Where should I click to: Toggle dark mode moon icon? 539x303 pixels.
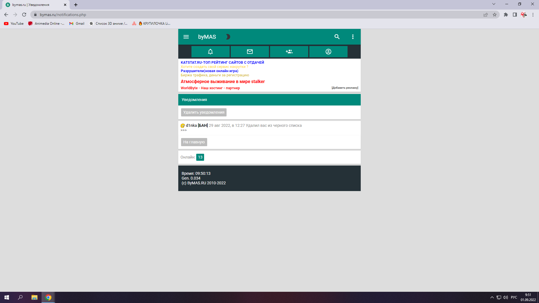pyautogui.click(x=228, y=37)
